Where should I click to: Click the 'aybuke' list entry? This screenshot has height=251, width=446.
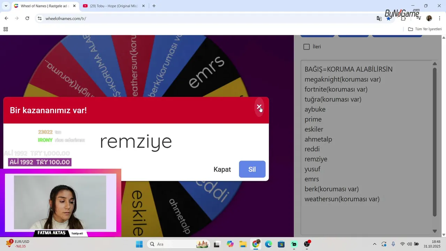pyautogui.click(x=315, y=109)
